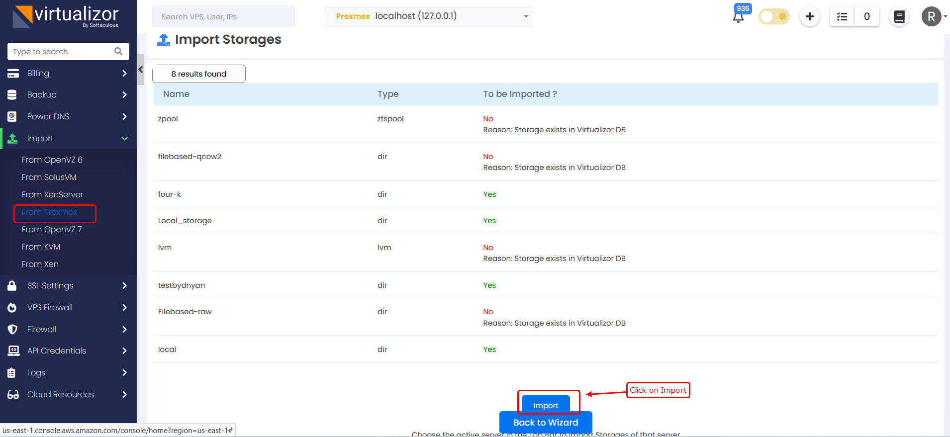The width and height of the screenshot is (950, 437).
Task: Select From XenServer import option
Action: (52, 194)
